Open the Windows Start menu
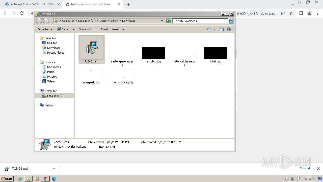 7,179
